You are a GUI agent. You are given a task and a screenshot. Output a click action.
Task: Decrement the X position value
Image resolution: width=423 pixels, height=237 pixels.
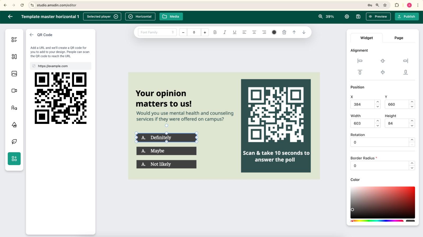pyautogui.click(x=378, y=107)
